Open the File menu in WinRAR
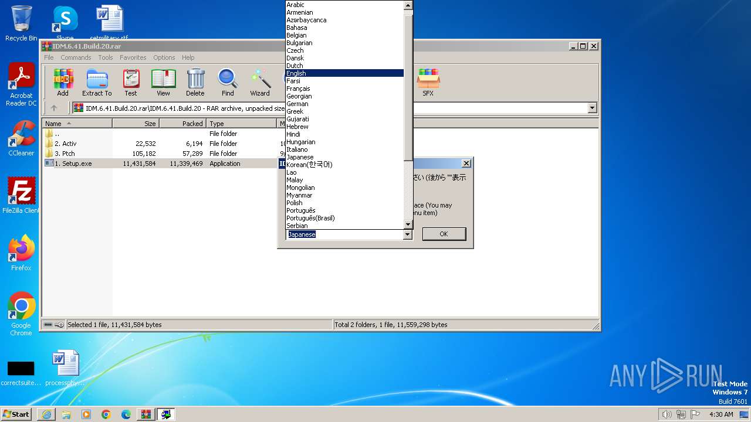 49,57
